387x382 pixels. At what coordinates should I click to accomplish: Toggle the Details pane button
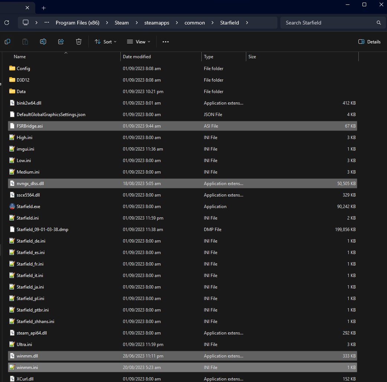tap(370, 42)
